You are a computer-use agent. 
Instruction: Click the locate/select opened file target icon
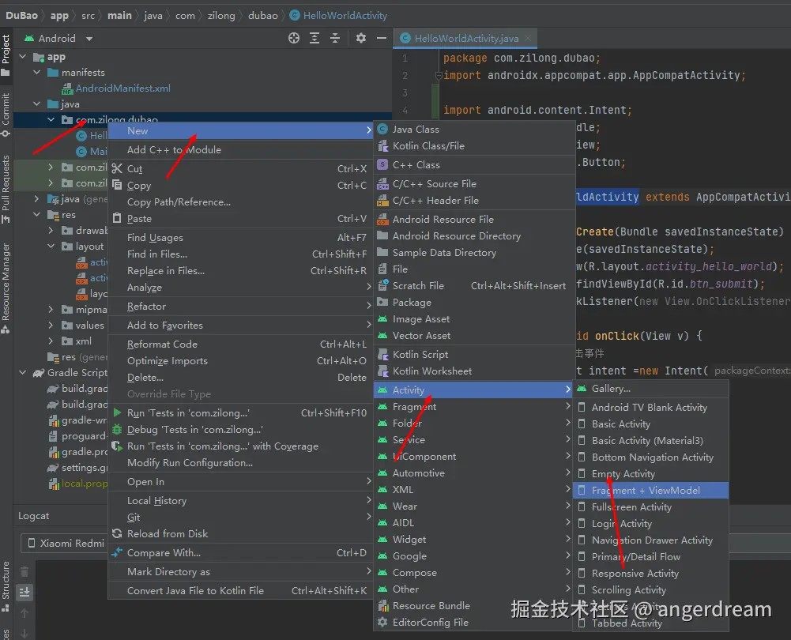coord(294,38)
